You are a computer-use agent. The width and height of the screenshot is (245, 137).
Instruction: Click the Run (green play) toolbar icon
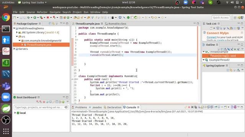click(x=35, y=18)
